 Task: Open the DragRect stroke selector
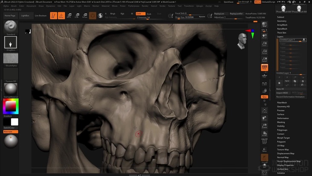click(x=11, y=42)
